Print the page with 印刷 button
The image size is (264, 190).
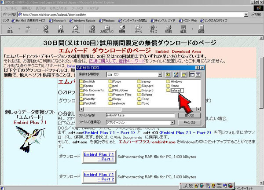click(x=169, y=29)
